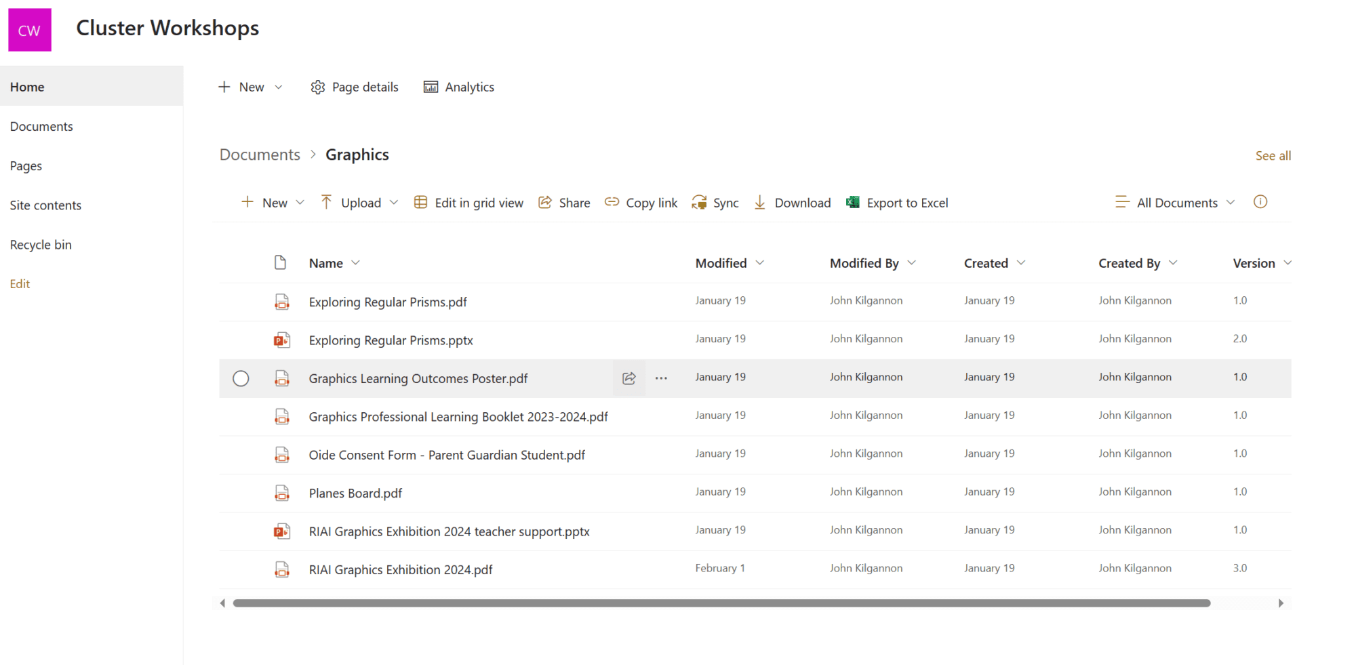This screenshot has width=1356, height=665.
Task: Click Edit in grid view
Action: (468, 203)
